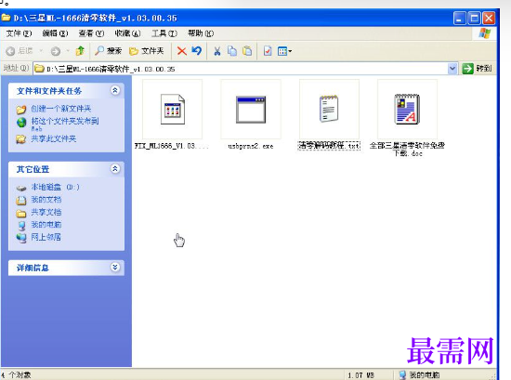The width and height of the screenshot is (511, 380).
Task: Click the share folder icon in tasks
Action: [x=21, y=139]
